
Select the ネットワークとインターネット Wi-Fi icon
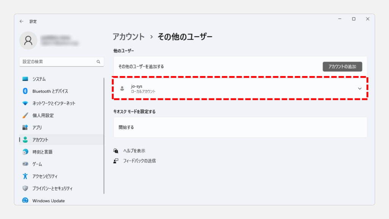coord(25,103)
